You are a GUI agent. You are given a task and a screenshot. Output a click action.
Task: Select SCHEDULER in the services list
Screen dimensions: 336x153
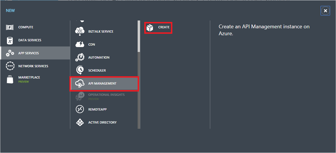pyautogui.click(x=97, y=70)
